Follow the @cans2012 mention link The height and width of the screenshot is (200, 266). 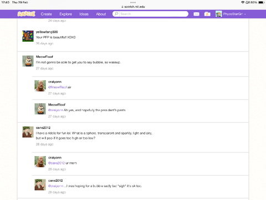pyautogui.click(x=57, y=163)
